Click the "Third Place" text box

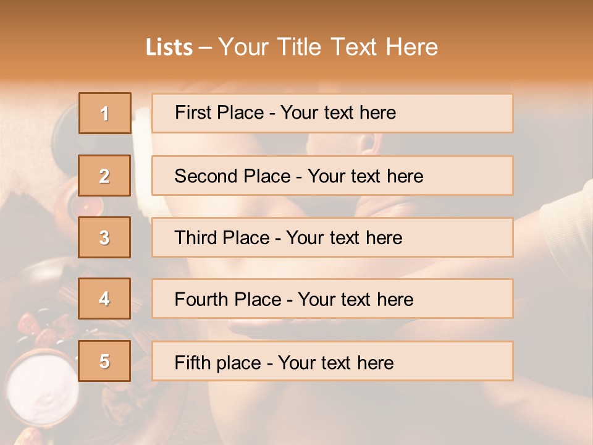pyautogui.click(x=332, y=237)
